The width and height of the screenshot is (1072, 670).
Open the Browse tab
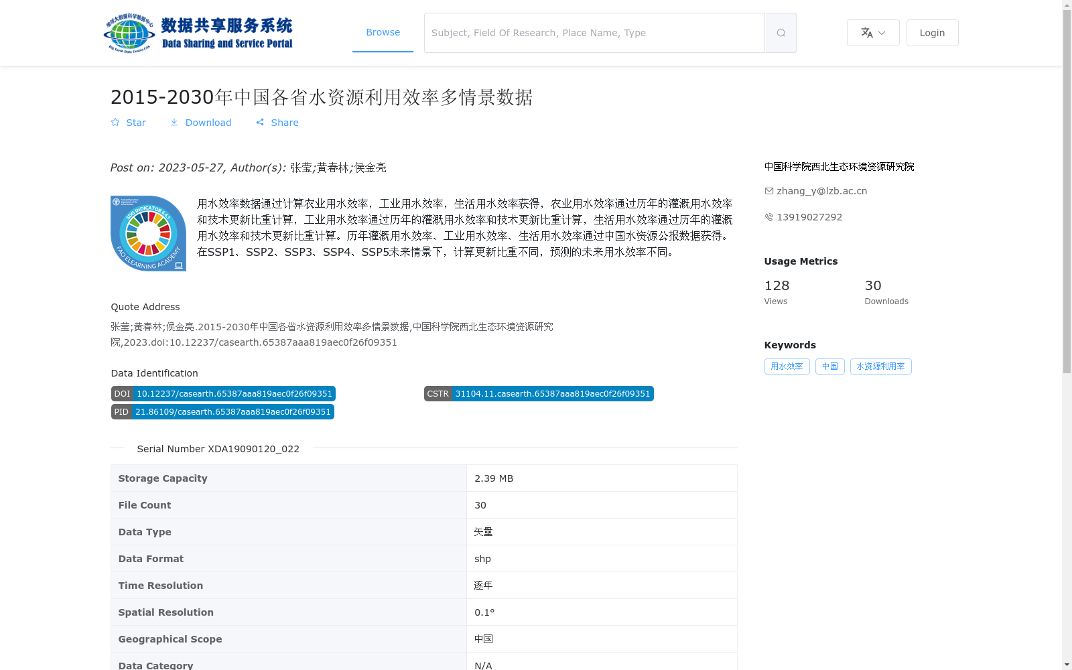click(x=383, y=32)
